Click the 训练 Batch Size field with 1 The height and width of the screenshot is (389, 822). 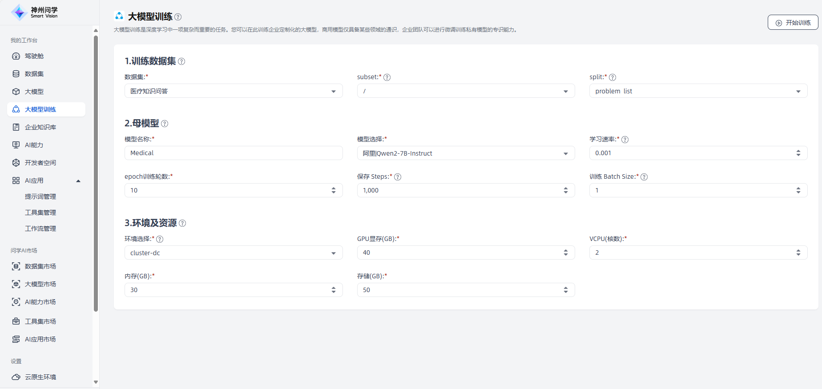[x=698, y=190]
